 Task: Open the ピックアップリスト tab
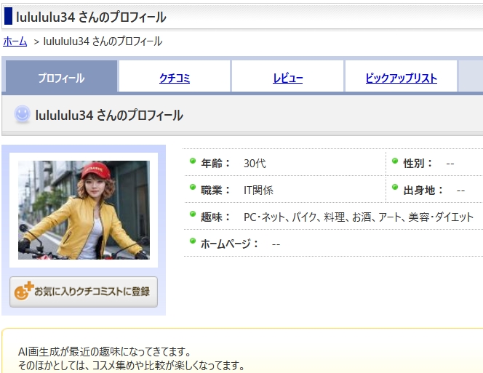[401, 78]
